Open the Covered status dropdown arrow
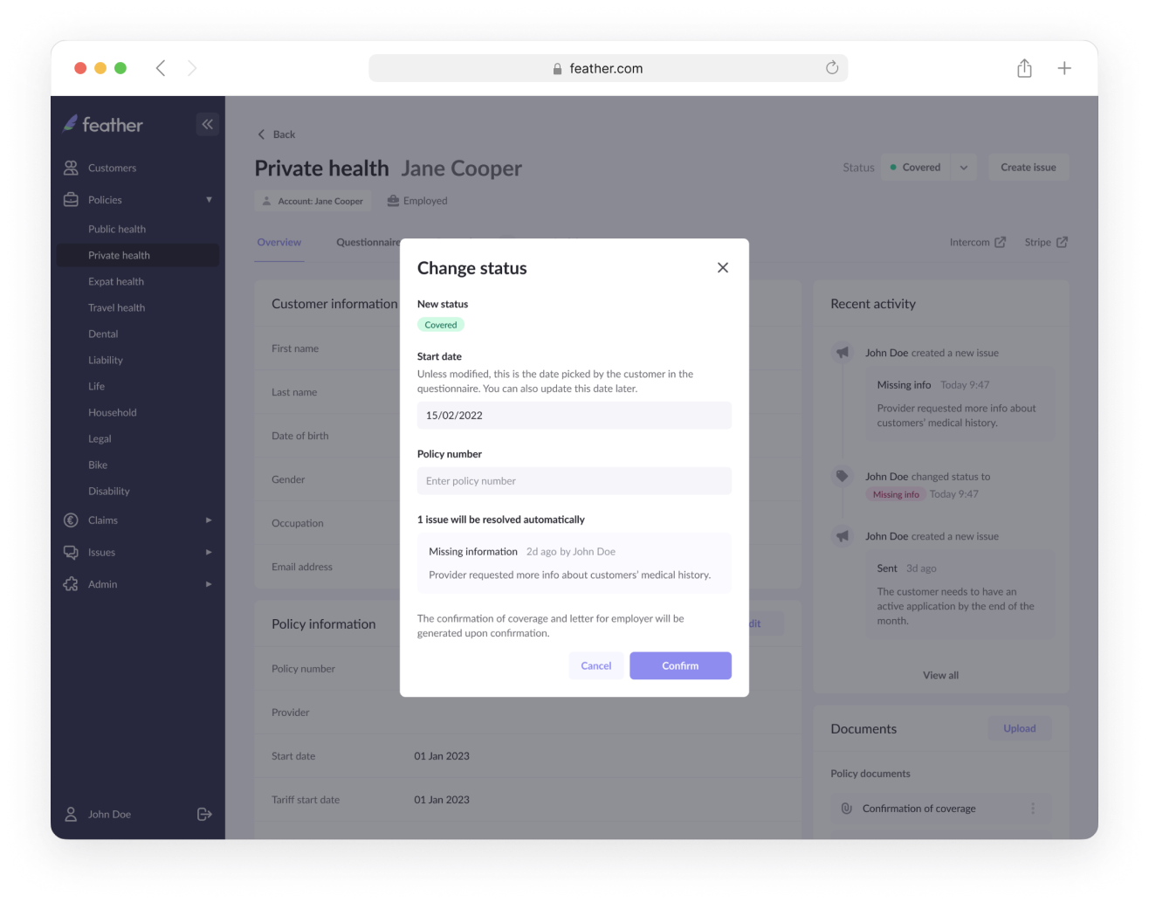 point(964,168)
